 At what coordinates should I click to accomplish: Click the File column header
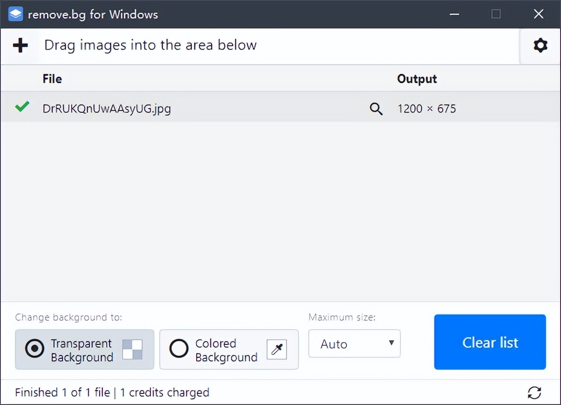pyautogui.click(x=52, y=79)
